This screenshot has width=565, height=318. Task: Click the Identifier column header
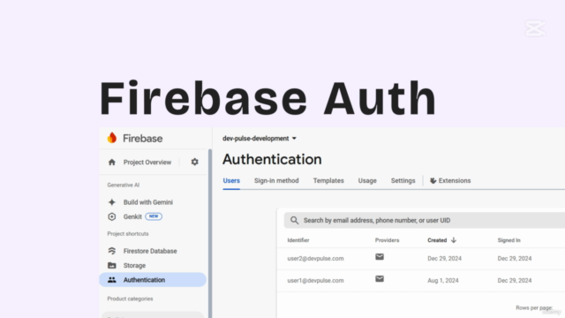click(x=298, y=240)
